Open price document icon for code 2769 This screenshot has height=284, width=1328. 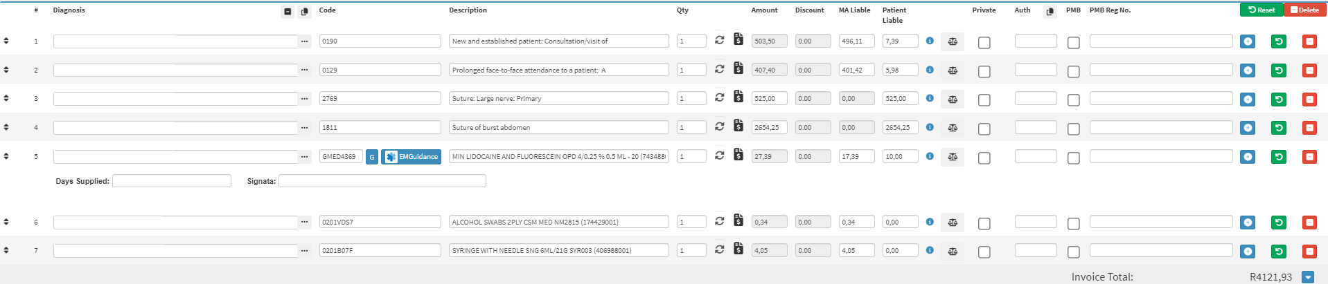pos(738,97)
